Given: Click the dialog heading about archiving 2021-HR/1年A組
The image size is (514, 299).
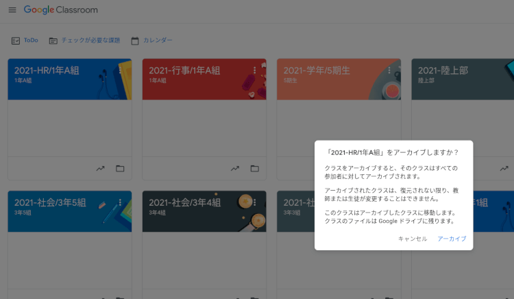Looking at the screenshot, I should tap(393, 152).
